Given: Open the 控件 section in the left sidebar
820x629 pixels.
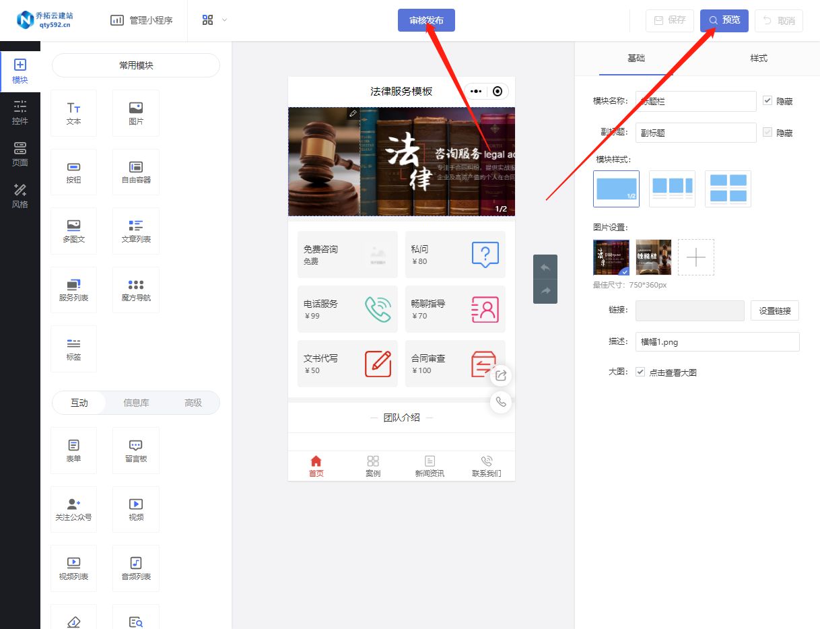Looking at the screenshot, I should point(20,112).
